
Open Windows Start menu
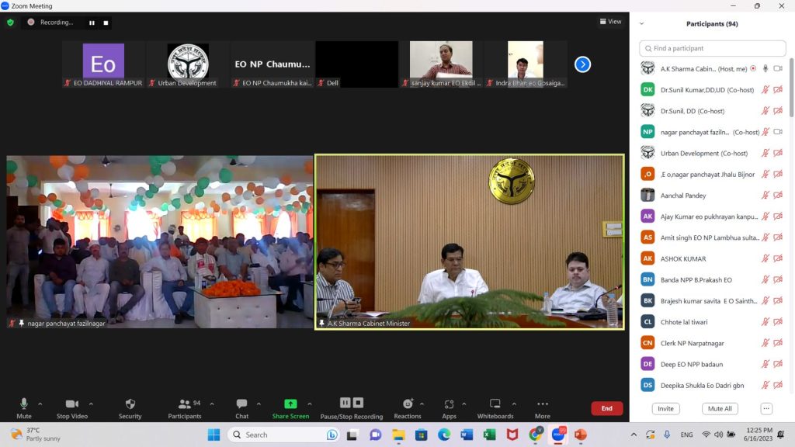214,435
